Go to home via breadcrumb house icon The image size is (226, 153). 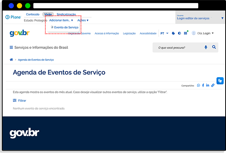(x=11, y=60)
